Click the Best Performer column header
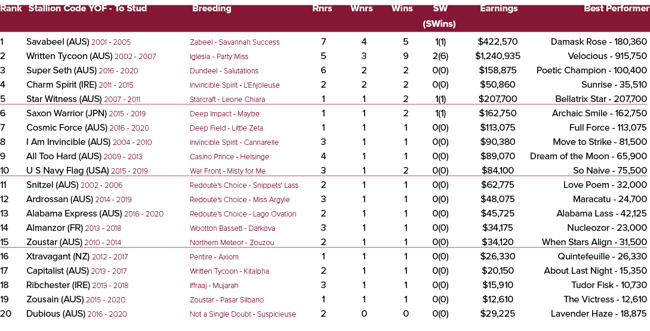This screenshot has height=331, width=650. [617, 9]
